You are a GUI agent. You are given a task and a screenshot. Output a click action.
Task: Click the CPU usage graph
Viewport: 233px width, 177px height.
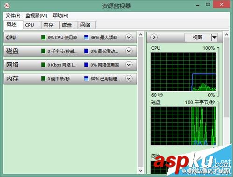184,72
